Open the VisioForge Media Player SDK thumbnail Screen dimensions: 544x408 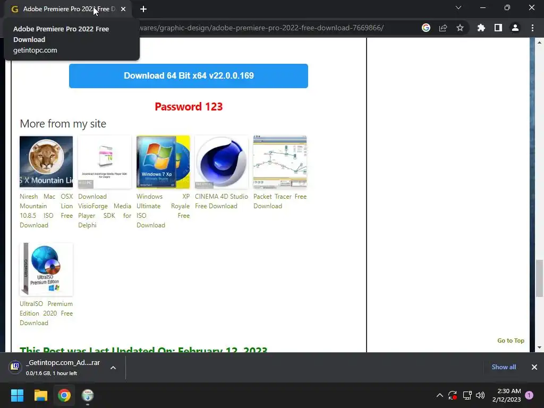[105, 161]
